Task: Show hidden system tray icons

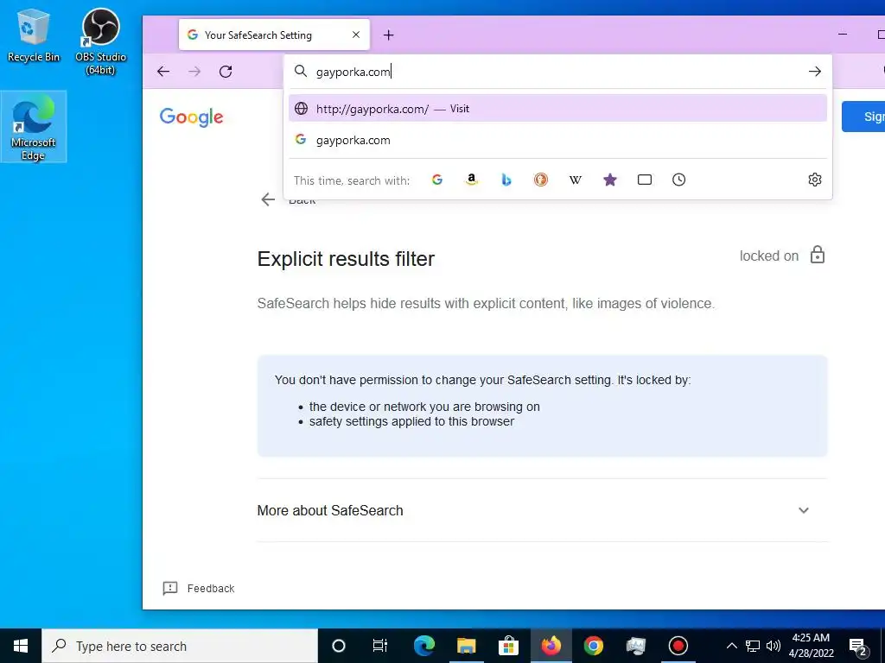Action: click(731, 646)
